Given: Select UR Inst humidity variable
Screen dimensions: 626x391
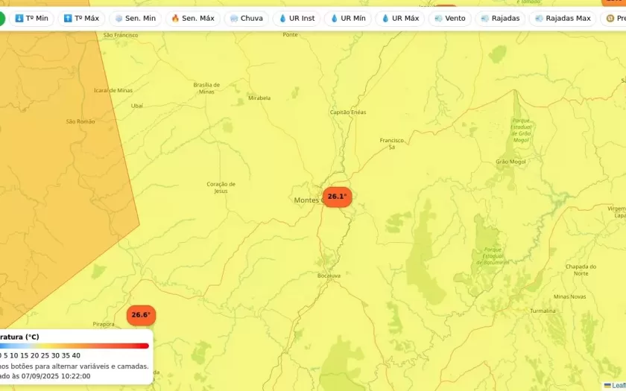Looking at the screenshot, I should click(x=297, y=18).
